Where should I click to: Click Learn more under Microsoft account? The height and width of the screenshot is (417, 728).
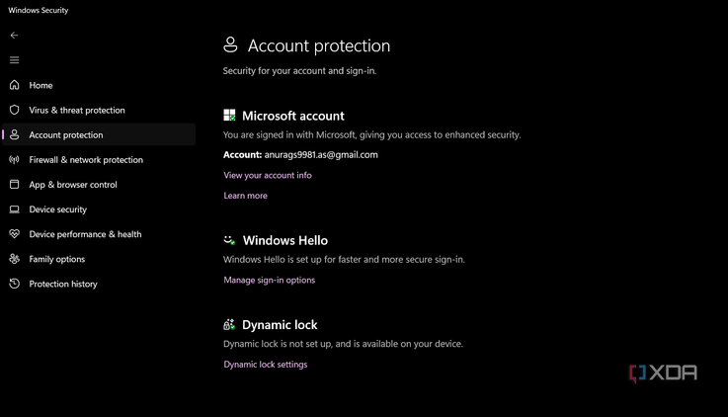[x=245, y=196]
